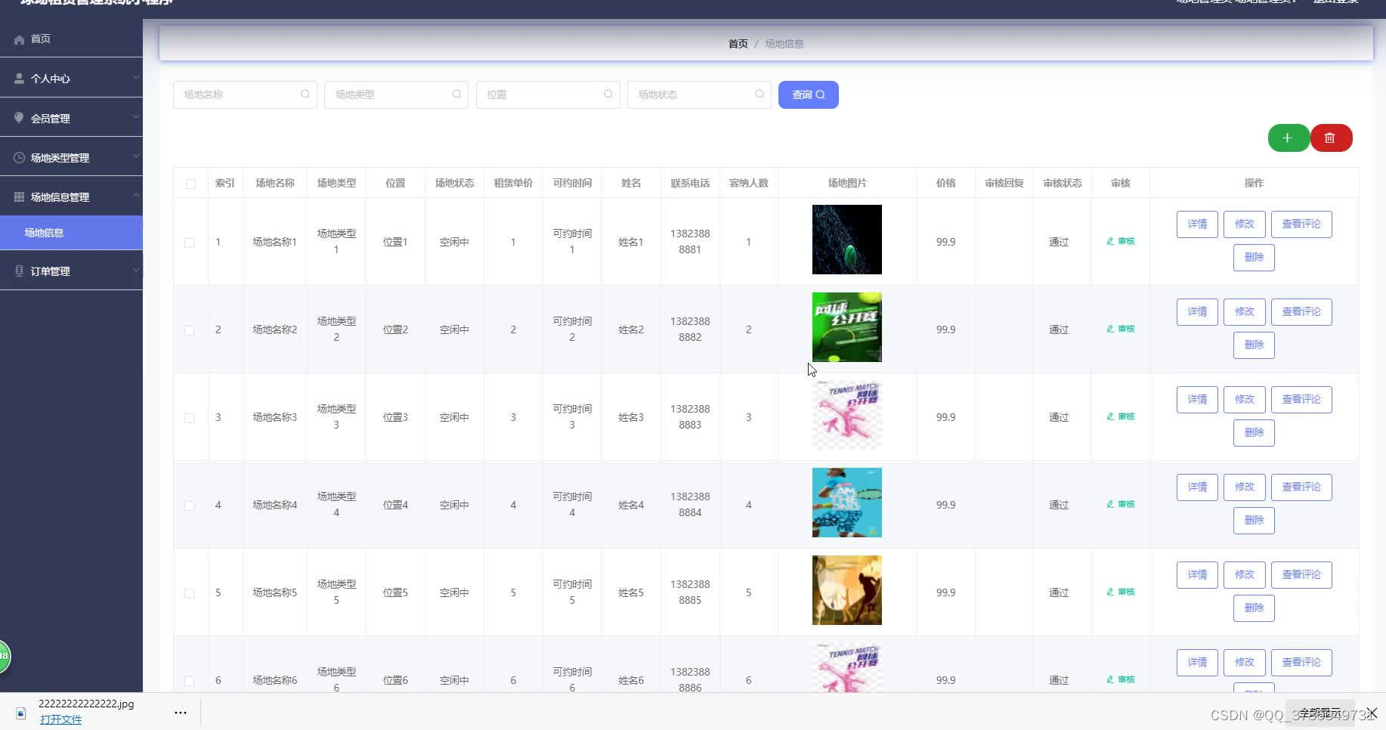Viewport: 1386px width, 730px height.
Task: Click search icon in 场地类型 field
Action: (x=456, y=94)
